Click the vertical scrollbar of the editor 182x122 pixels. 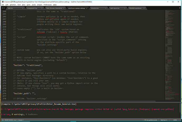(181, 60)
